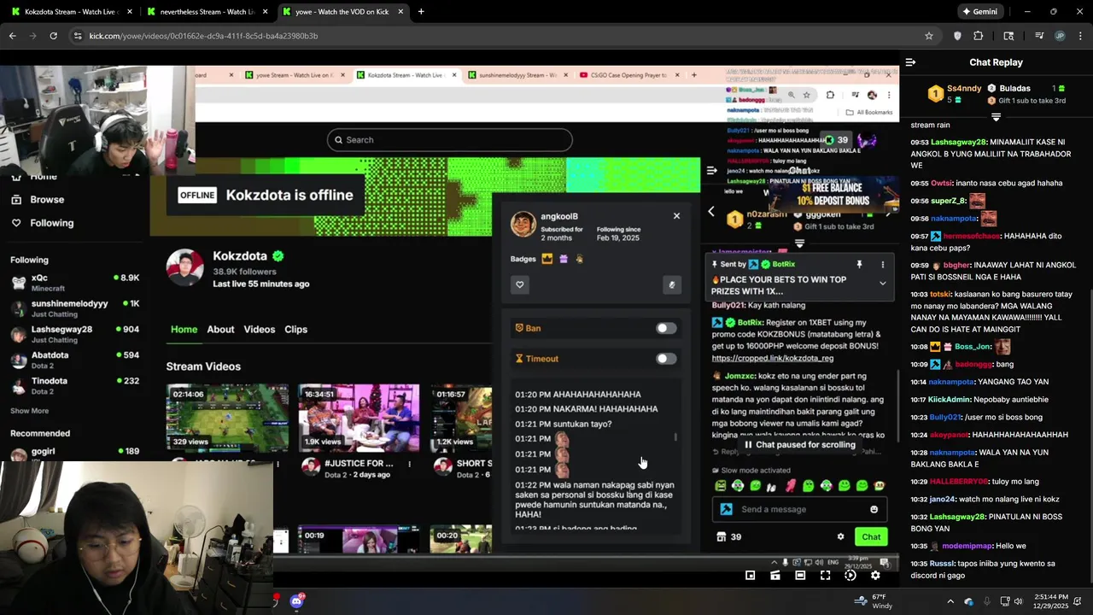
Task: Open the OneDrive tray icon
Action: 968,601
